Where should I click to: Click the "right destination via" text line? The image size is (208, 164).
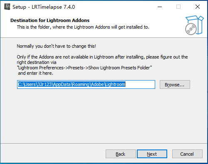37,62
